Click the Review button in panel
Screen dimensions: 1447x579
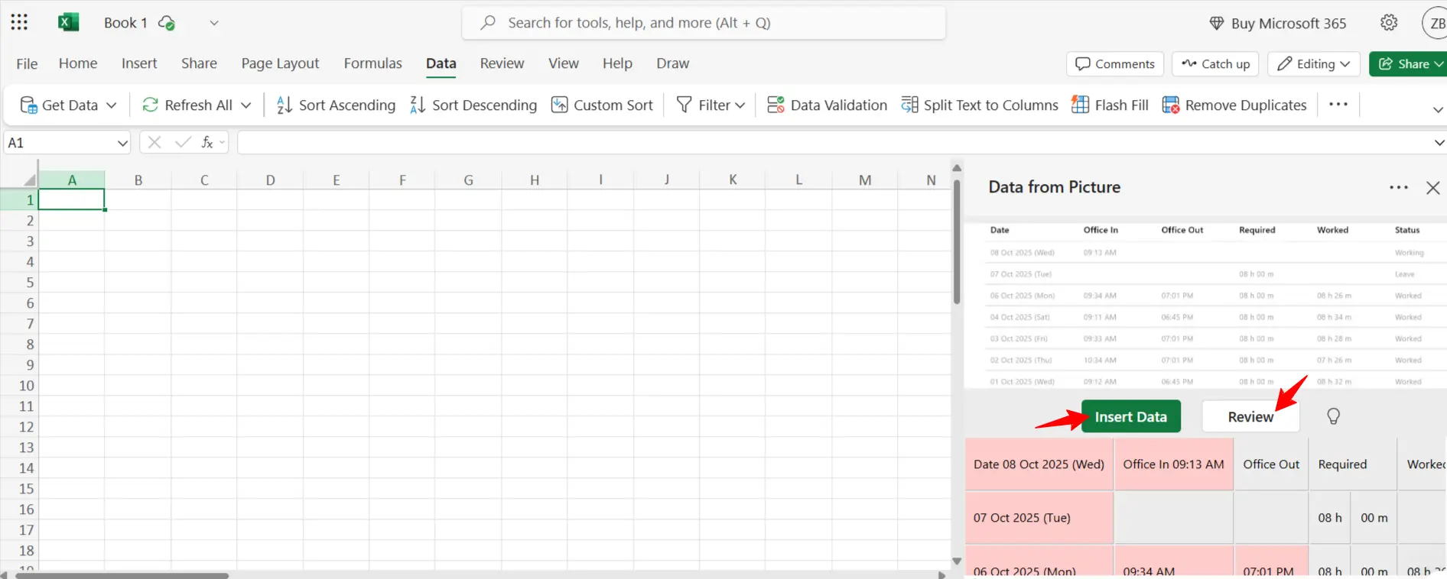click(1250, 416)
